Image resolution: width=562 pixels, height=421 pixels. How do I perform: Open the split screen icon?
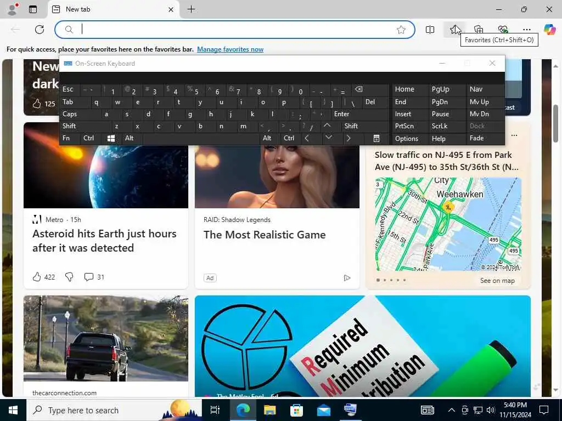click(430, 30)
